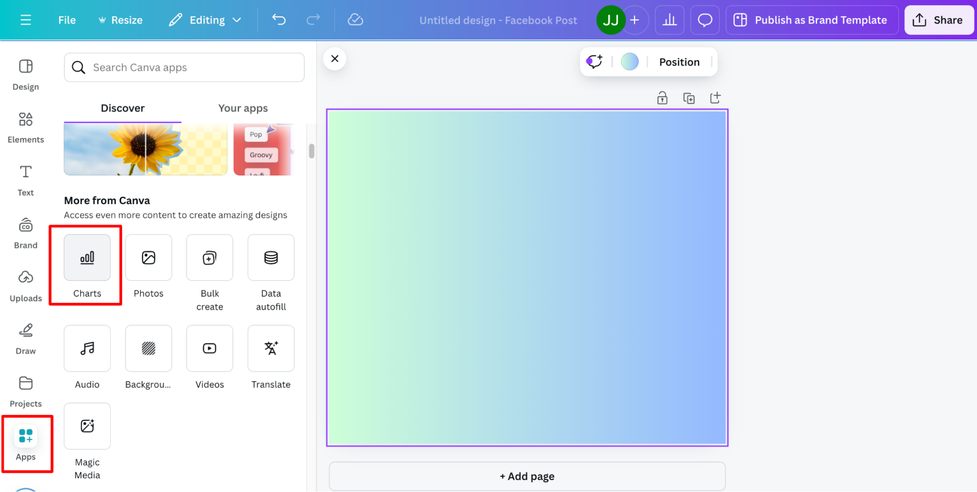Redo the last undone action
This screenshot has height=492, width=977.
[x=313, y=20]
